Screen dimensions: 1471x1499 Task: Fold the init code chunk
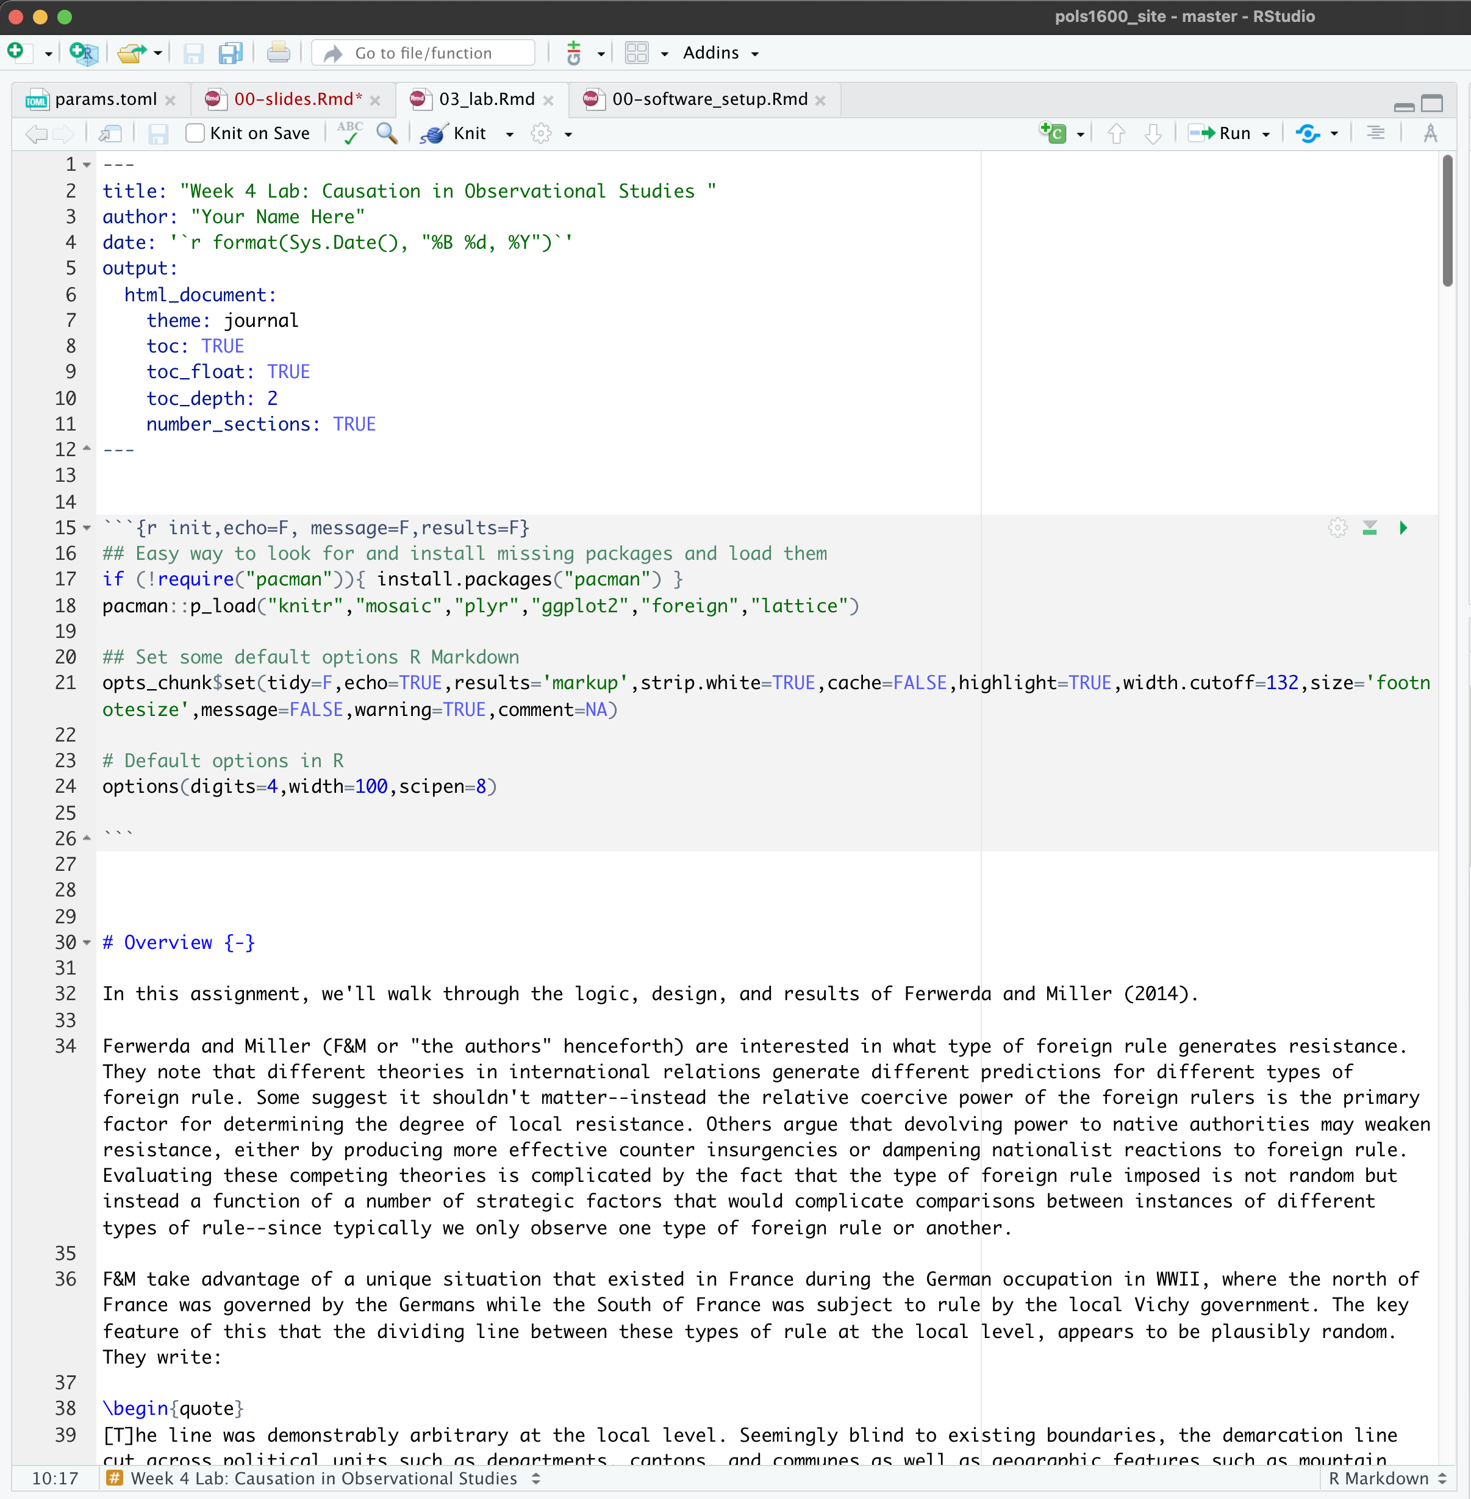click(x=87, y=528)
